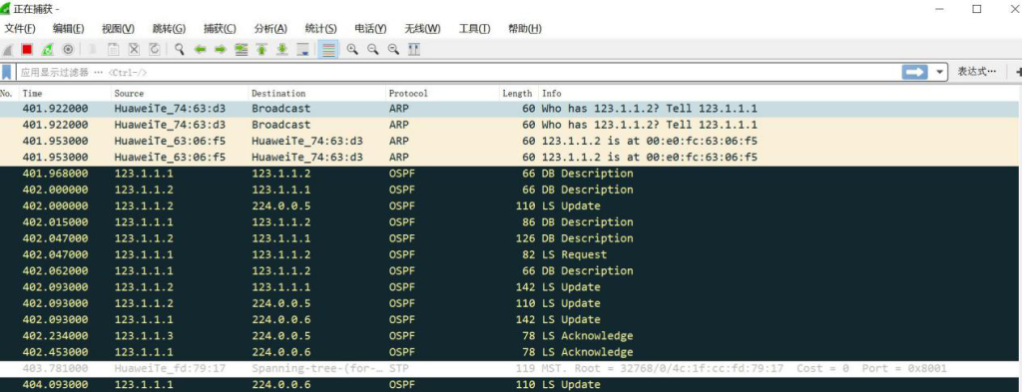Image resolution: width=1022 pixels, height=392 pixels.
Task: Maximize the Wireshark window
Action: [976, 9]
